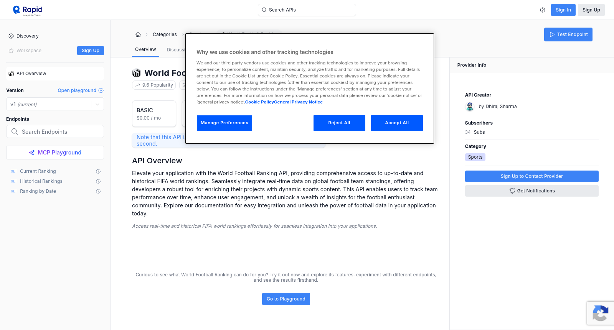Click the Test Endpoint button

pos(568,34)
